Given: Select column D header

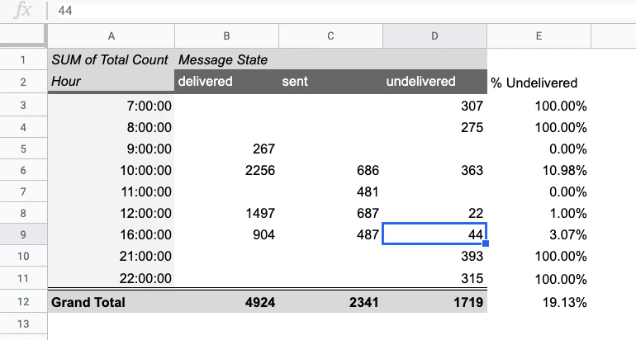Looking at the screenshot, I should pos(434,36).
